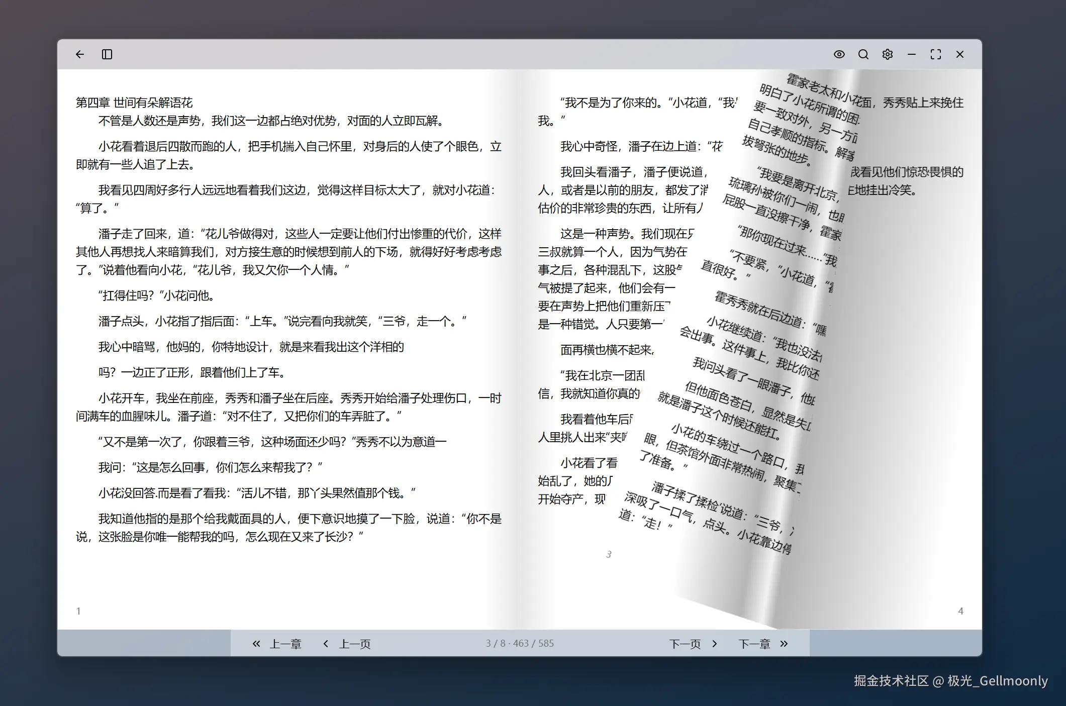The image size is (1066, 706).
Task: Click the double-left chevron beside 上一章
Action: pos(255,644)
